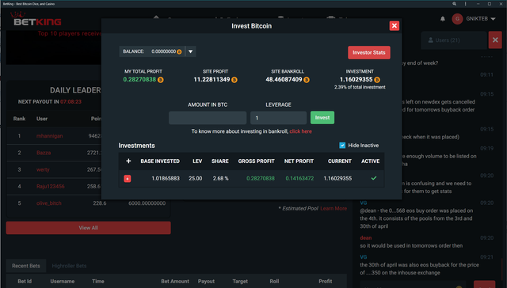Click the Bet Id column header

coord(25,281)
